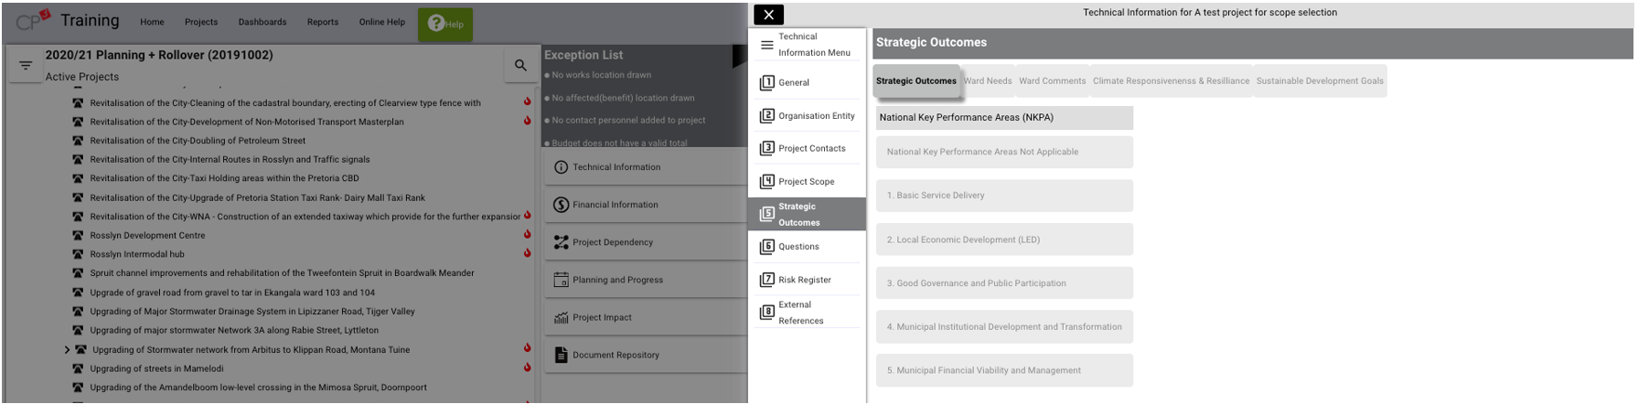Open the Document Repository file icon
This screenshot has height=404, width=1638.
(561, 355)
